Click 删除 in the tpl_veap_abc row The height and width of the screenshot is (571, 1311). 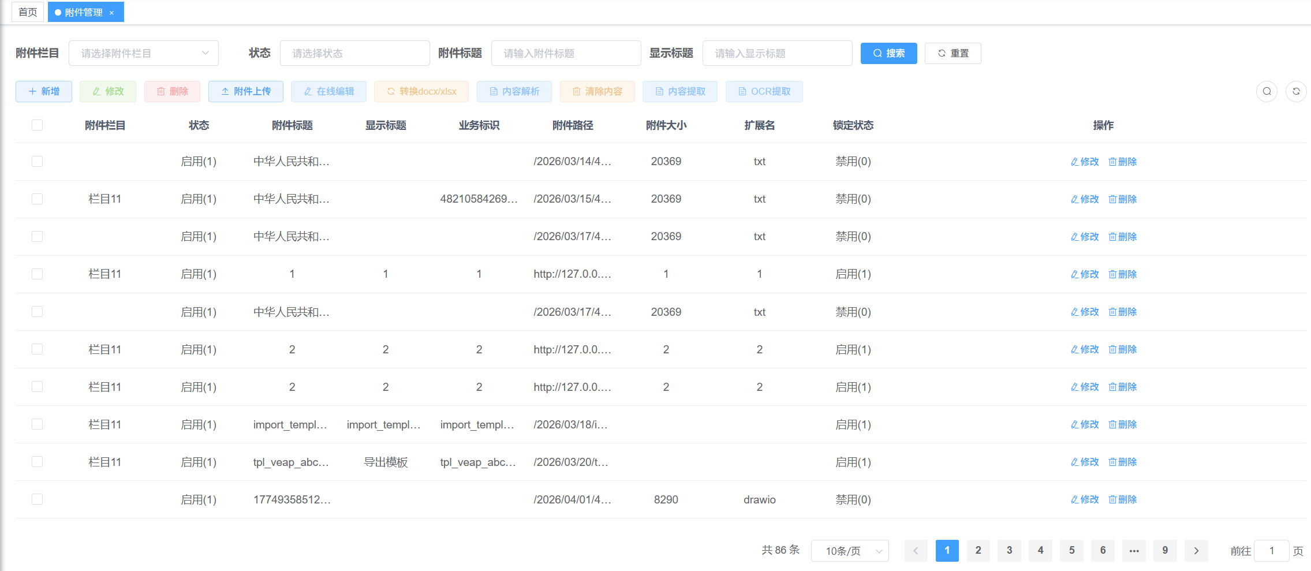pos(1123,462)
